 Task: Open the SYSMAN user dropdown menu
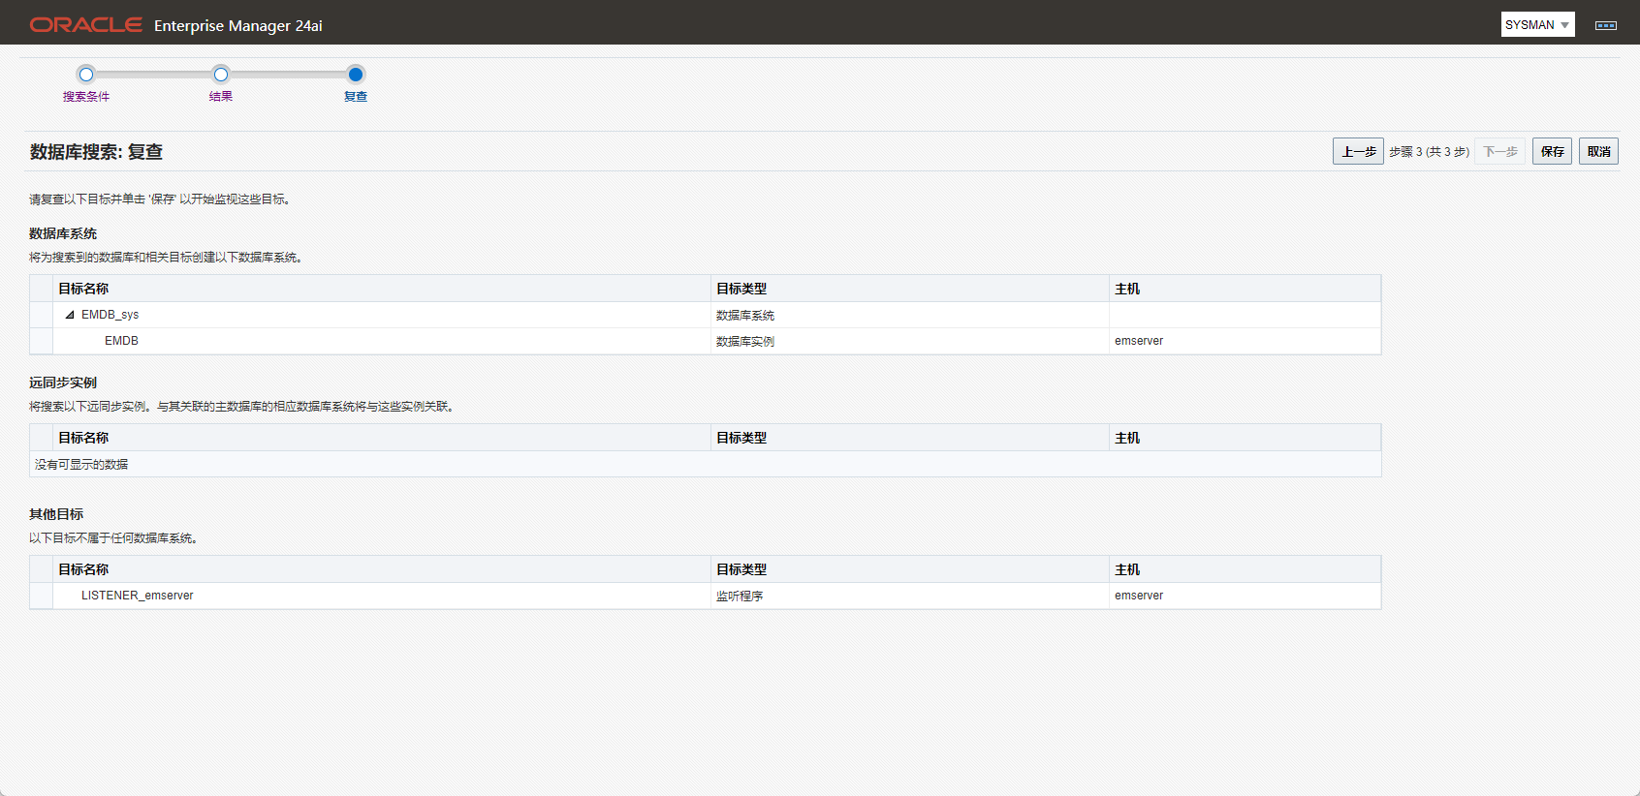pos(1537,25)
